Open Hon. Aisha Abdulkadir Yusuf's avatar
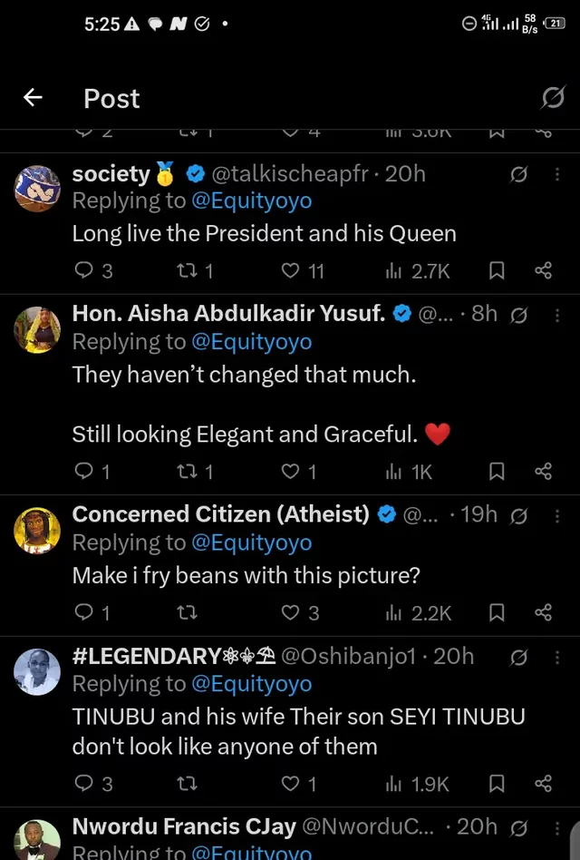The height and width of the screenshot is (860, 580). point(37,327)
